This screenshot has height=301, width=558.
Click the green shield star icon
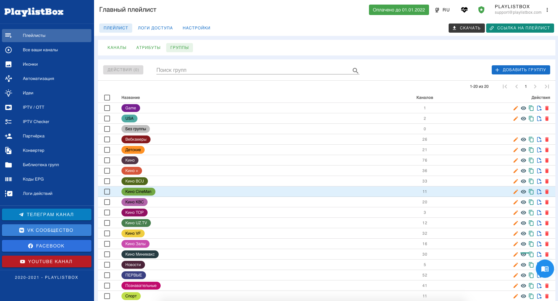(x=481, y=10)
